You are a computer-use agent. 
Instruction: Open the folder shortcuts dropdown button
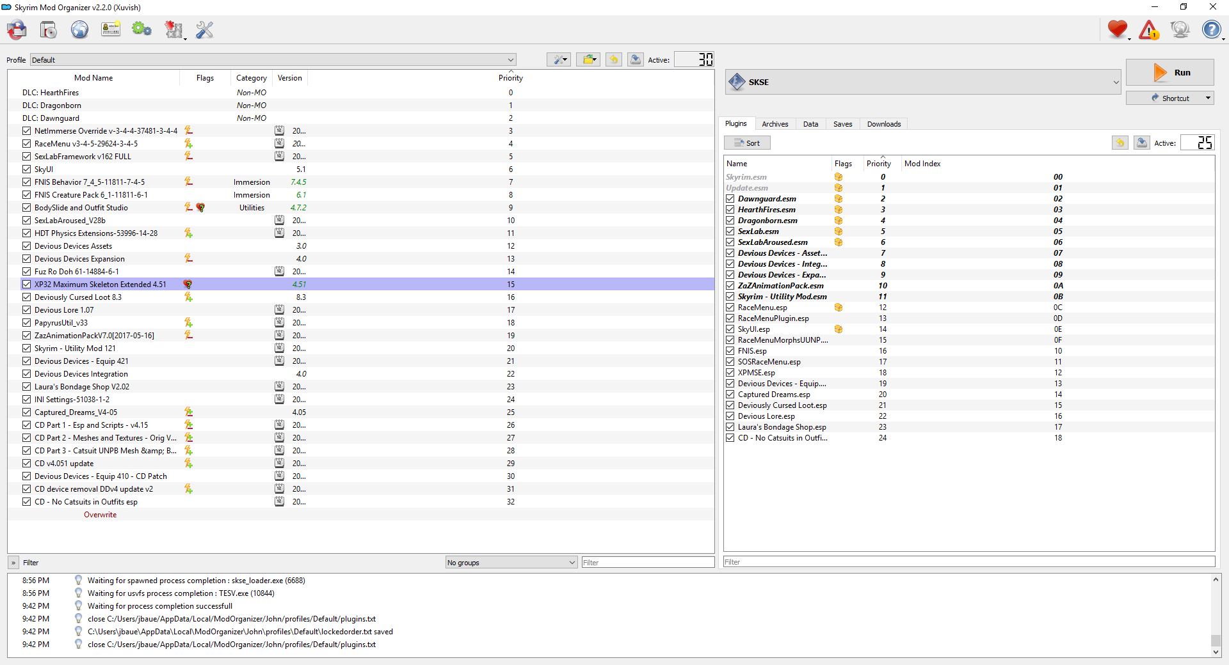(x=588, y=59)
